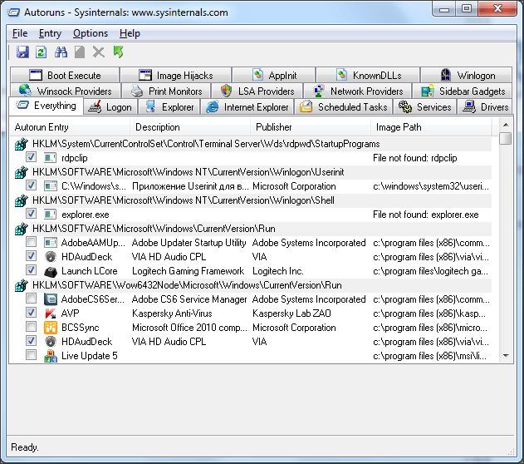Open the Boot Execute tab

tap(65, 76)
